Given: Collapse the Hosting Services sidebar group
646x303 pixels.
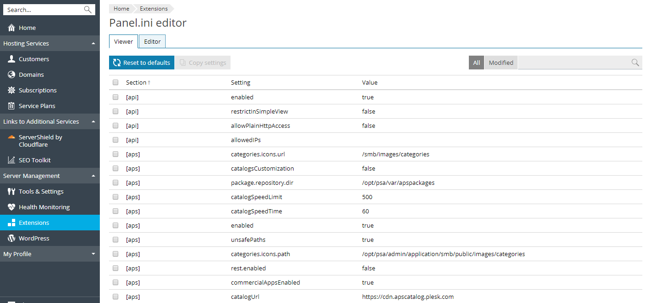Looking at the screenshot, I should pyautogui.click(x=93, y=44).
